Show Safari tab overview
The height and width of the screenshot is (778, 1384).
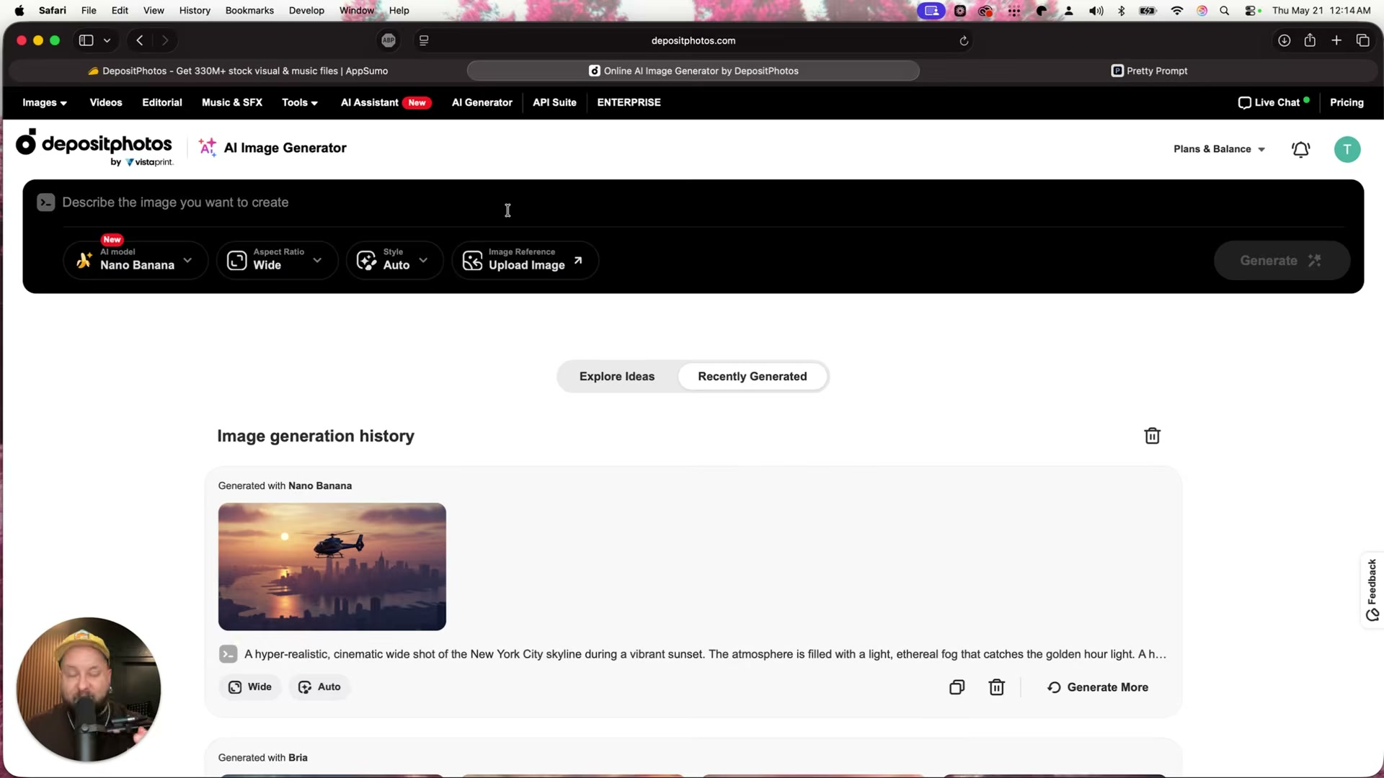tap(1362, 40)
